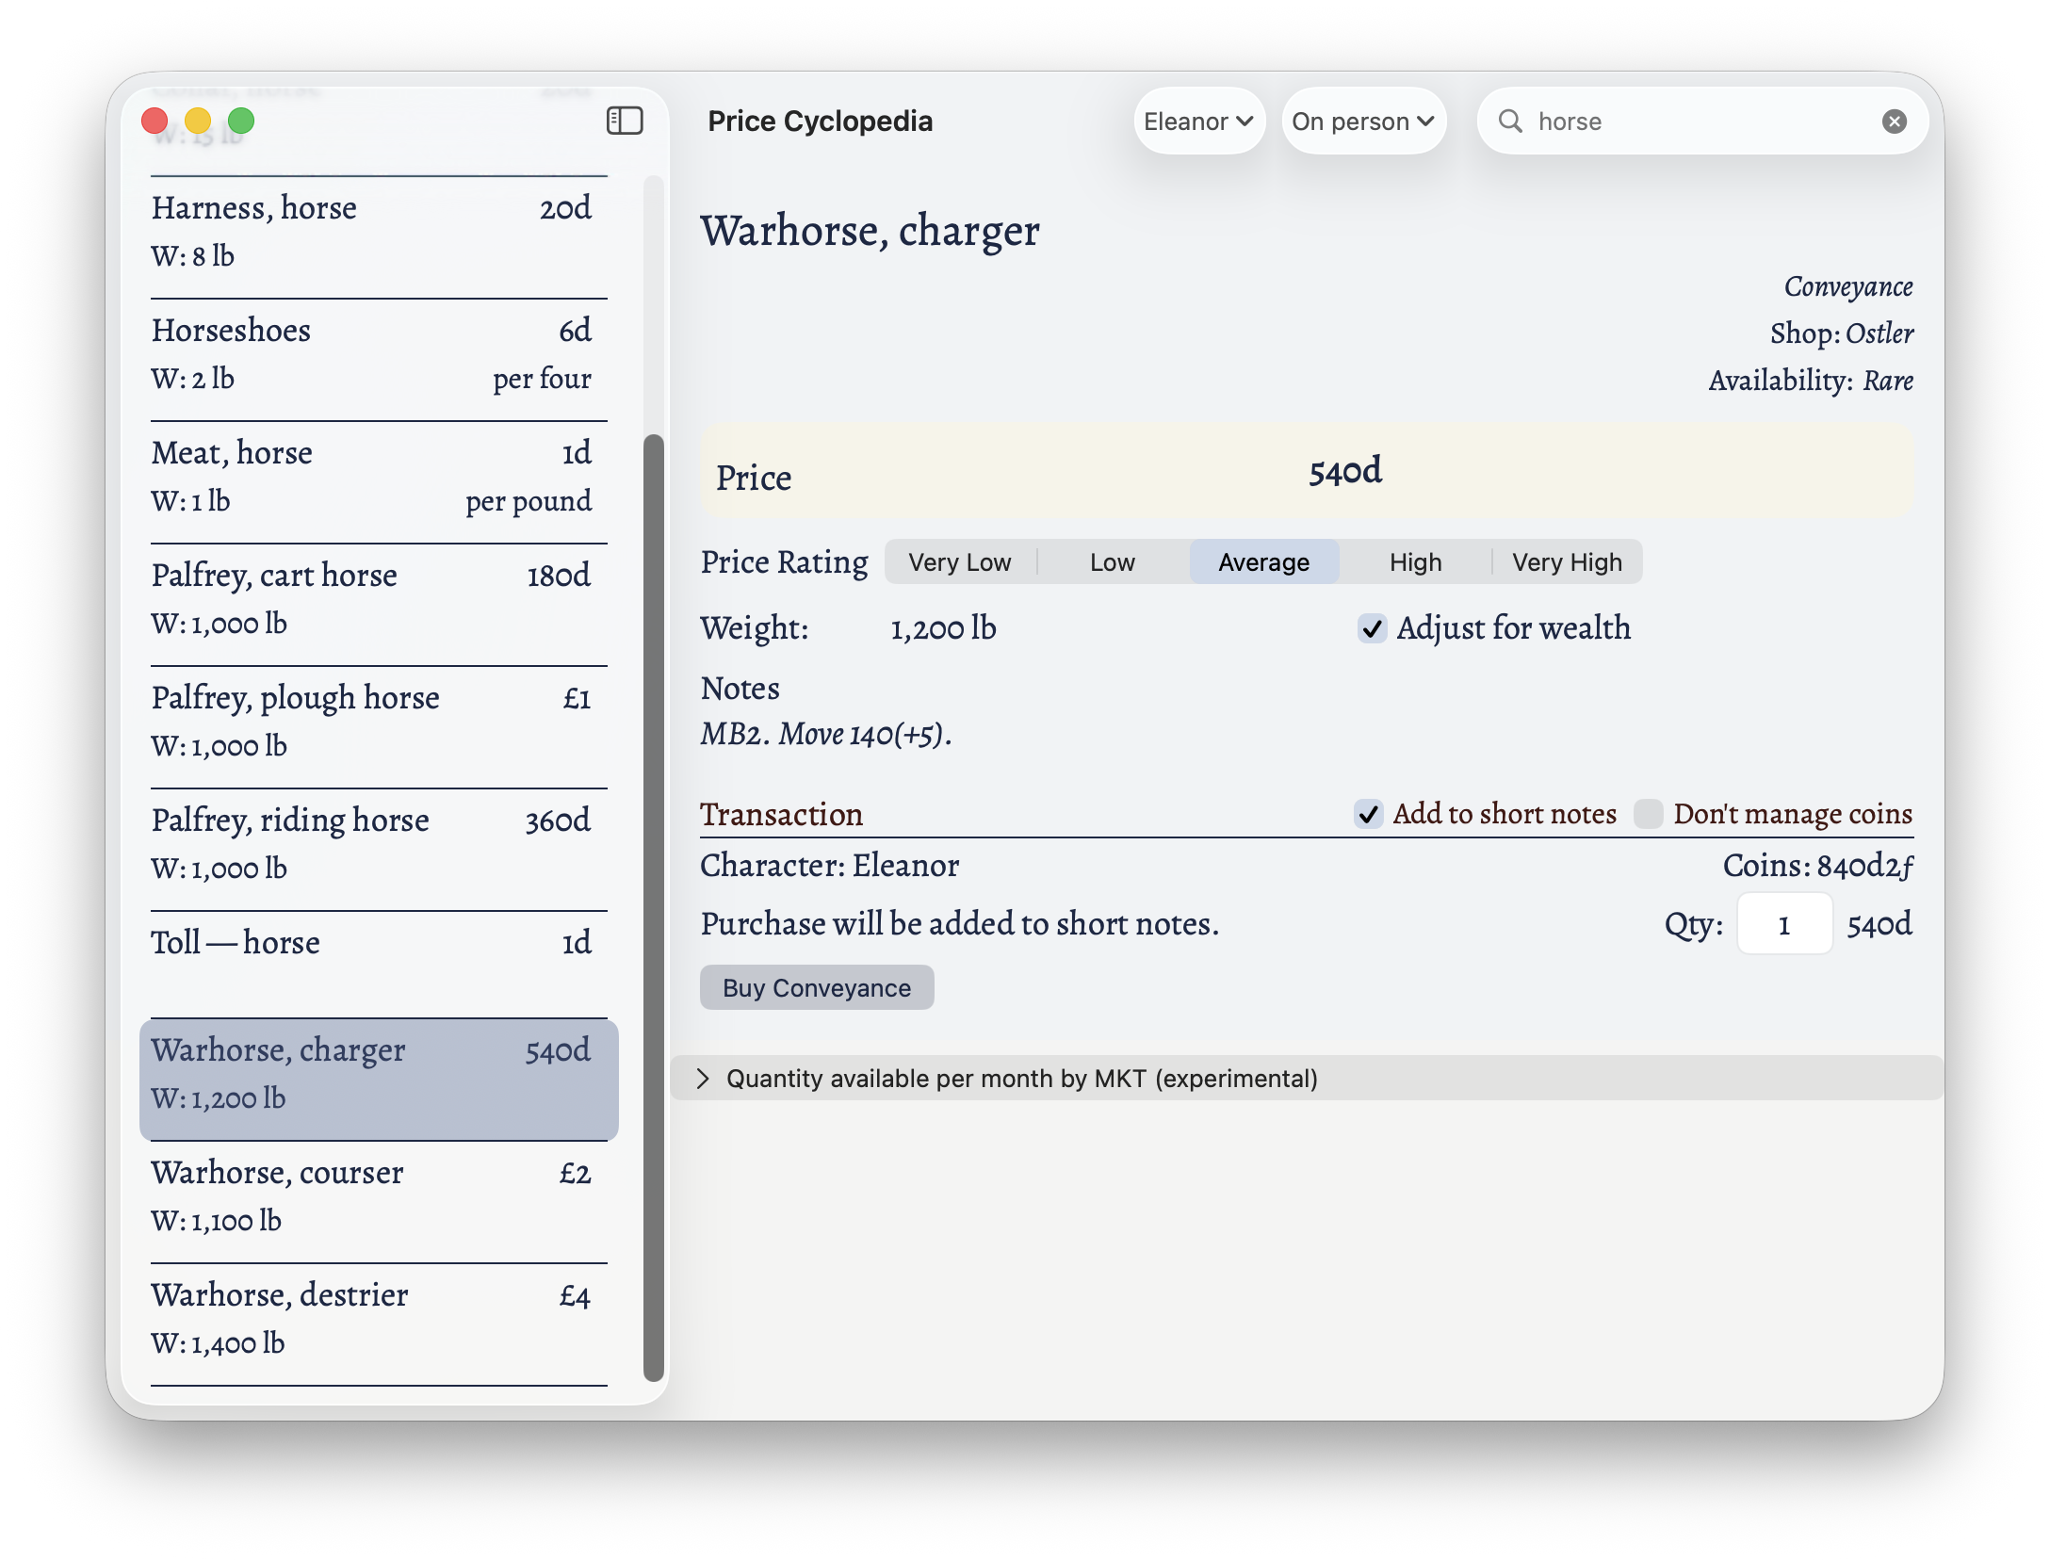Click the Qty quantity field
The width and height of the screenshot is (2050, 1560).
click(x=1783, y=925)
